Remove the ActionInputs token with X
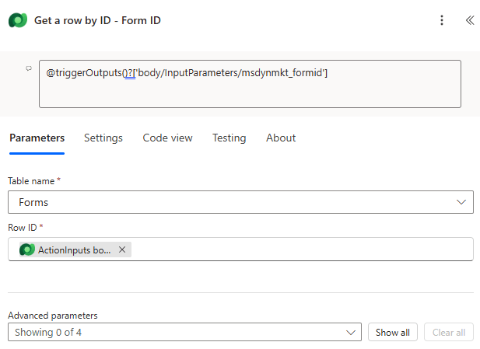This screenshot has height=349, width=480. 122,250
